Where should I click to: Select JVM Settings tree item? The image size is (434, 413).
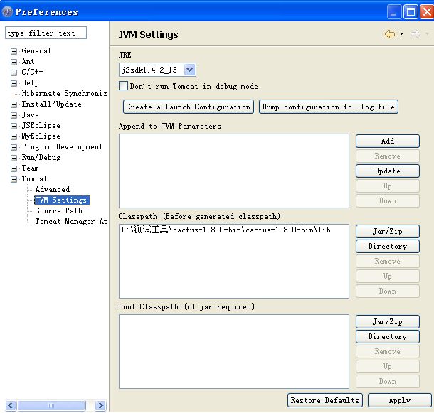(63, 200)
